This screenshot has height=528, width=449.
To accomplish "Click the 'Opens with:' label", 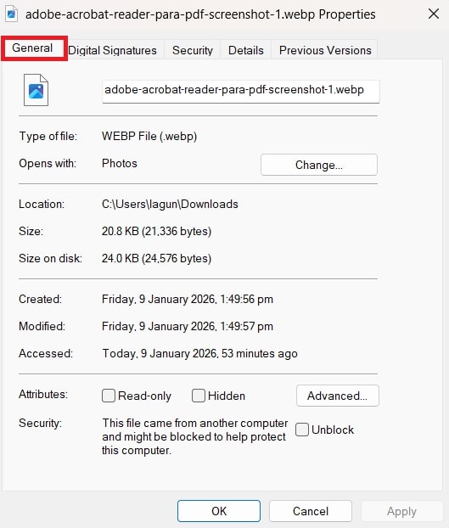I will tap(48, 163).
